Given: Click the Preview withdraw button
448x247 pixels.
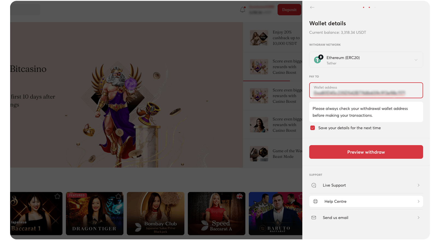Looking at the screenshot, I should pyautogui.click(x=366, y=152).
